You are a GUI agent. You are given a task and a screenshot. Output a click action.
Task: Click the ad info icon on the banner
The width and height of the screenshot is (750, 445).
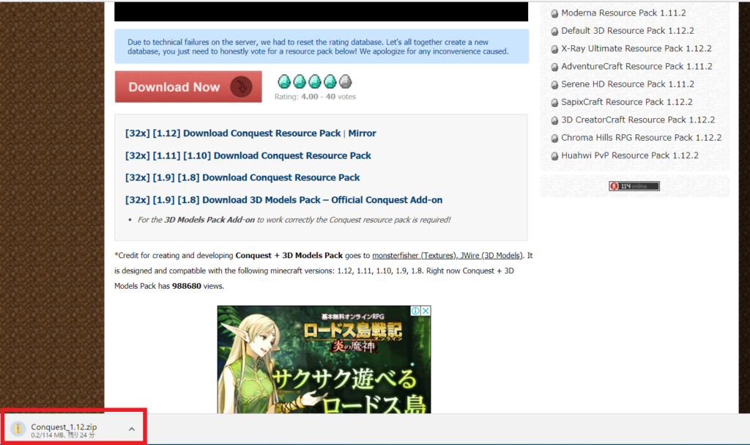415,311
